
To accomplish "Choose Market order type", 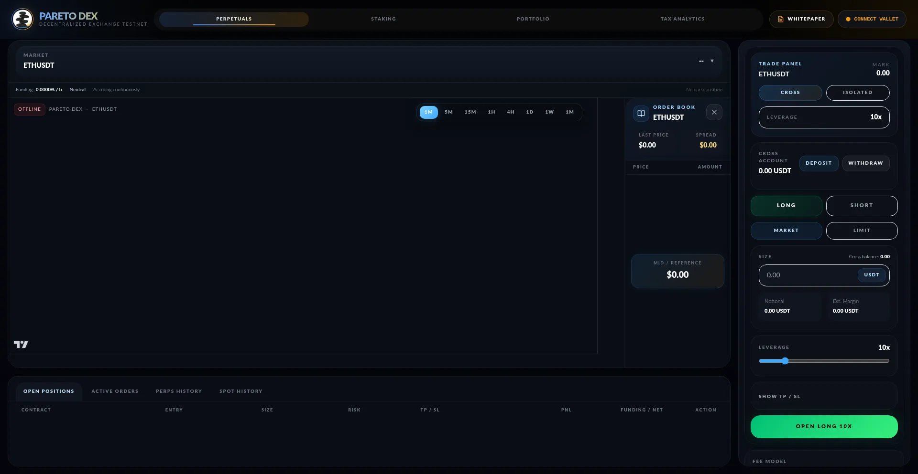I will pos(786,231).
